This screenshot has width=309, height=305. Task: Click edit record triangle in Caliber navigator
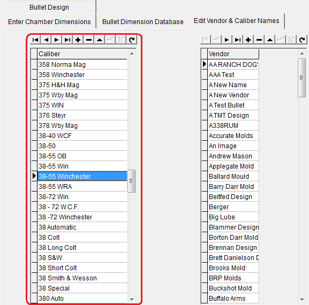(100, 40)
